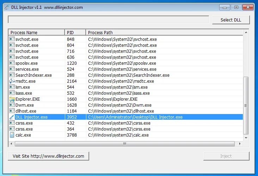Screen dimensions: 258x176
Task: Select the SearchIndexer.exe process icon
Action: pos(12,75)
